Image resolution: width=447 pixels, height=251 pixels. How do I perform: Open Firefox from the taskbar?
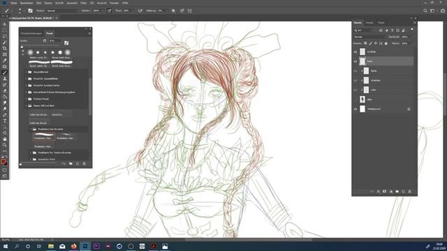73,246
